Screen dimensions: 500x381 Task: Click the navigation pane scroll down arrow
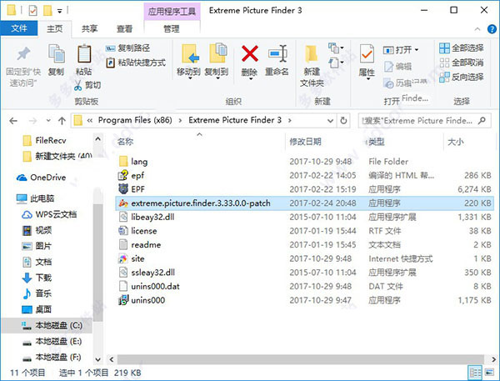click(97, 359)
